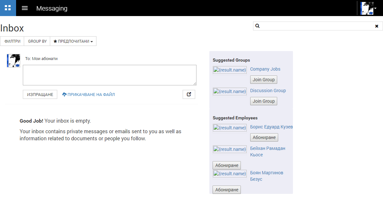Open the user avatar menu in top bar

click(x=368, y=8)
